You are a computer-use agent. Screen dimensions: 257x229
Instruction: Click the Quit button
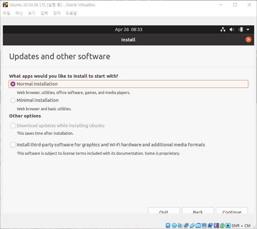coord(164,211)
